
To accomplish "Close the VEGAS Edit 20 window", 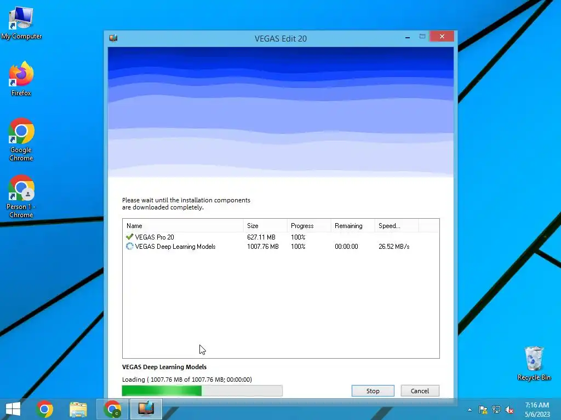I will tap(442, 37).
